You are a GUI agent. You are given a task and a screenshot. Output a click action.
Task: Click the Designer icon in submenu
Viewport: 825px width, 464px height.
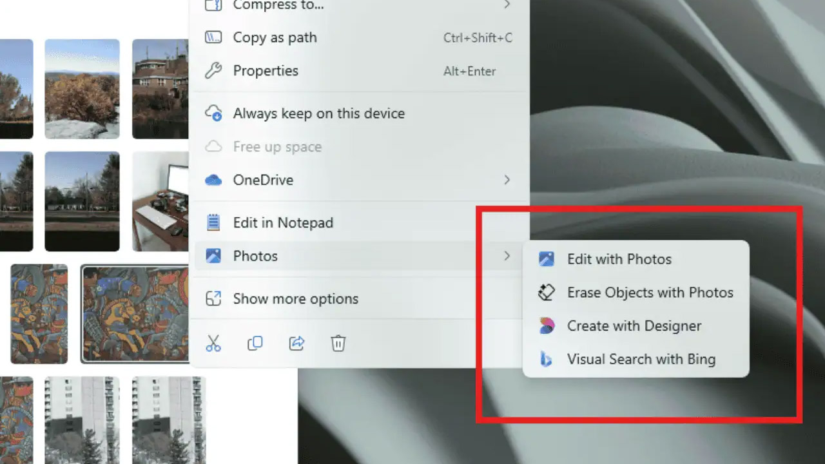(x=547, y=326)
